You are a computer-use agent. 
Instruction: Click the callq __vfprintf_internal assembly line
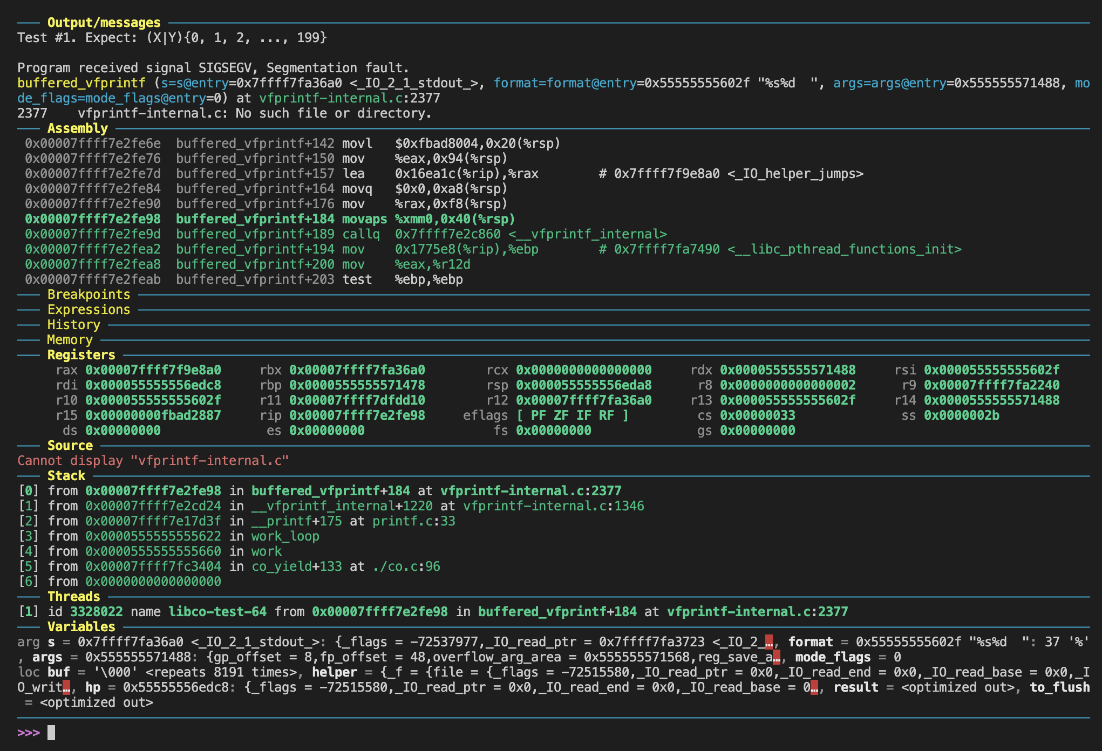[346, 234]
